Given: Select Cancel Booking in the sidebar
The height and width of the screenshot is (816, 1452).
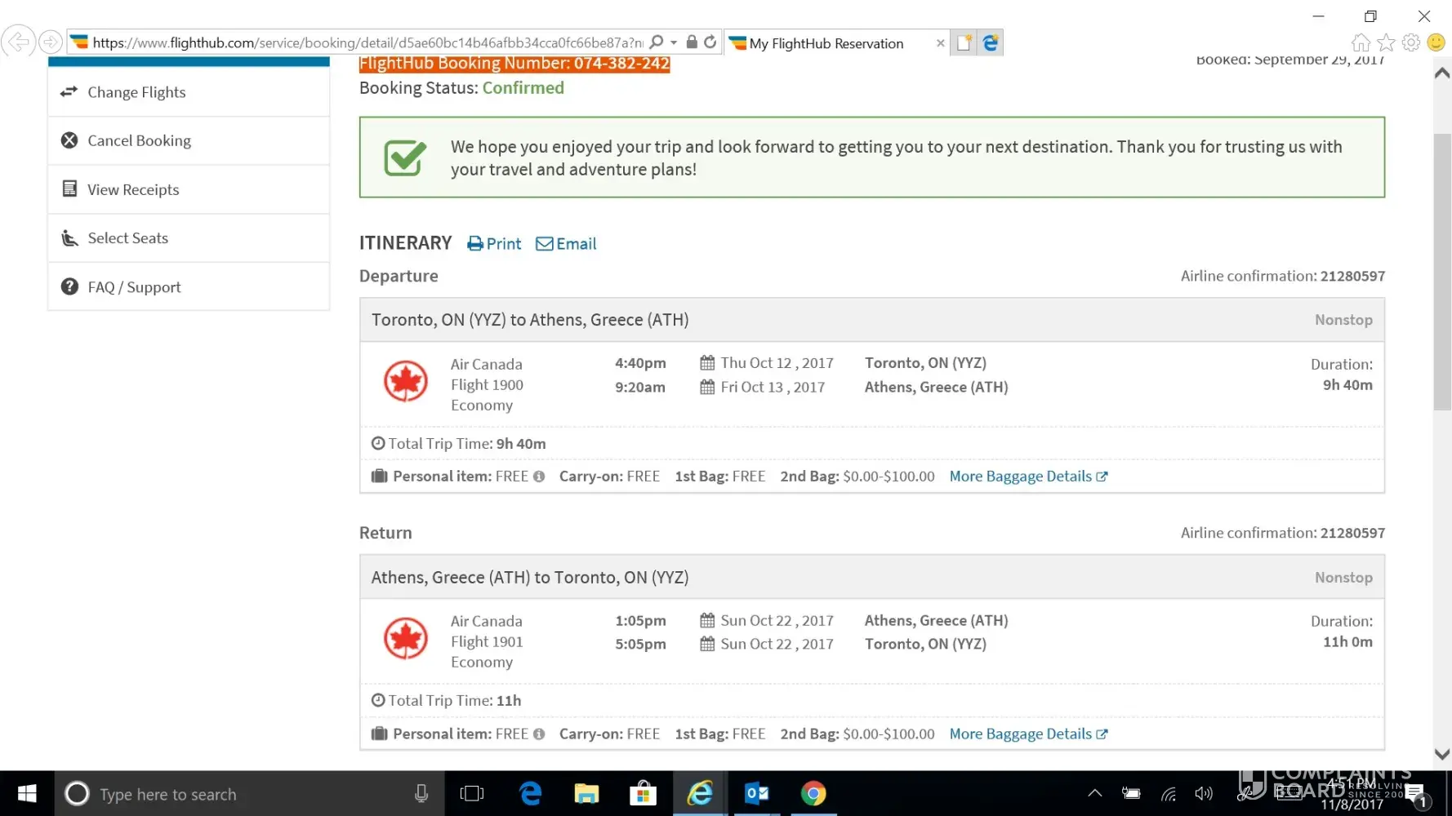Looking at the screenshot, I should 189,140.
